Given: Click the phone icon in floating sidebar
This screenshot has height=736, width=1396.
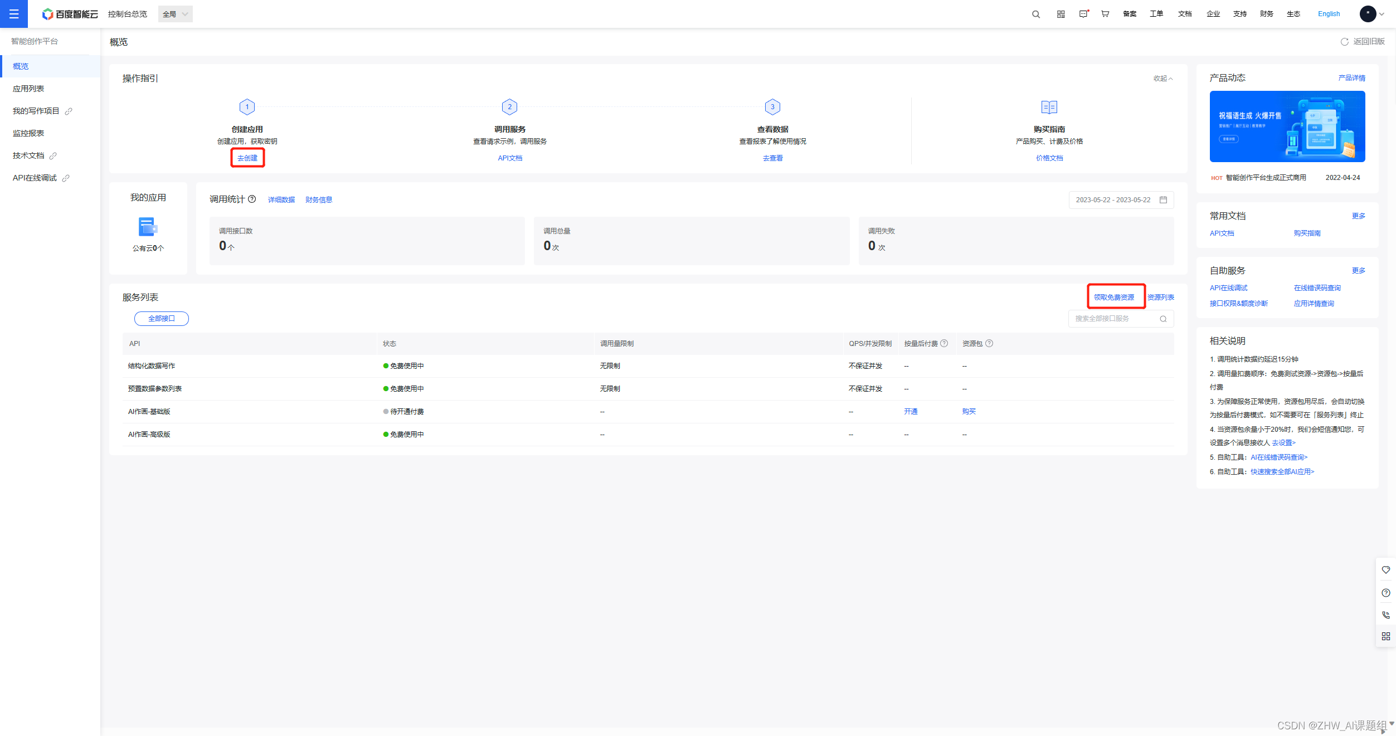Looking at the screenshot, I should [x=1385, y=615].
